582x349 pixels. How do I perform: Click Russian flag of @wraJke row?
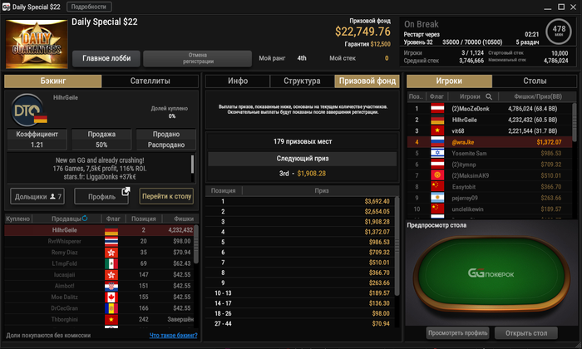(437, 142)
